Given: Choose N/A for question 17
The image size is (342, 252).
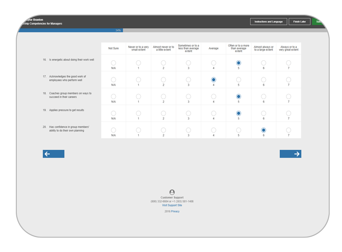Looking at the screenshot, I should click(x=113, y=80).
